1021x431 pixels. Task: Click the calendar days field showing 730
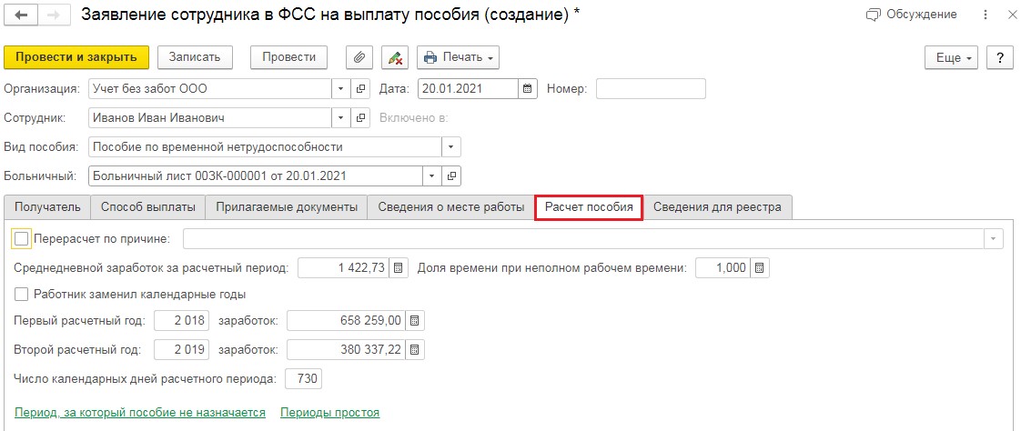click(x=303, y=379)
